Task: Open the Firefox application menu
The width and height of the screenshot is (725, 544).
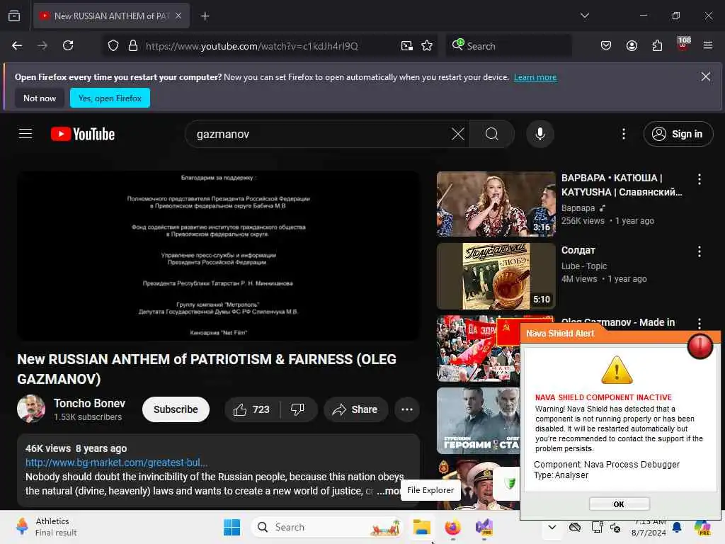Action: coord(708,45)
